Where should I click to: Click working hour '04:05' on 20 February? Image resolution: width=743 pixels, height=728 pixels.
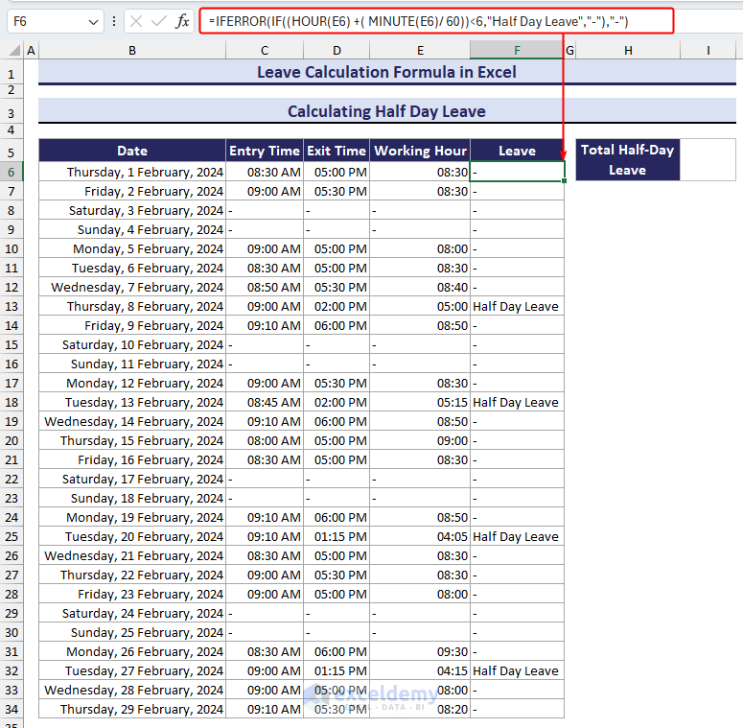point(420,536)
